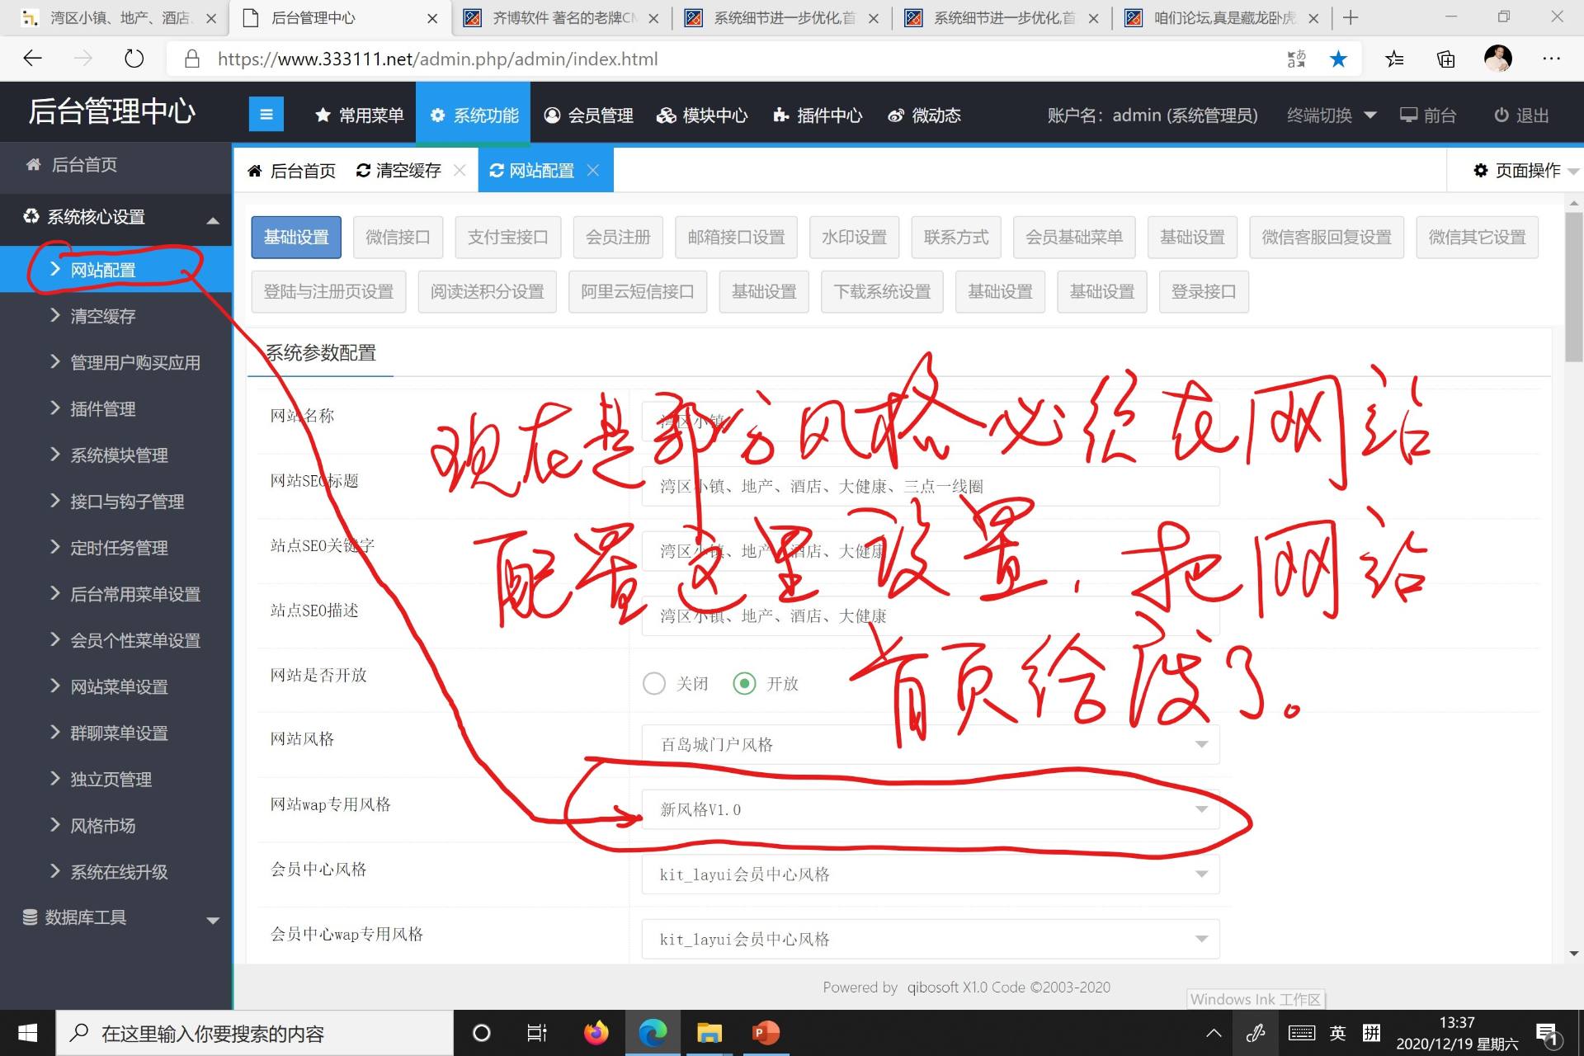Click the blue hamburger menu toggle icon

pyautogui.click(x=266, y=115)
